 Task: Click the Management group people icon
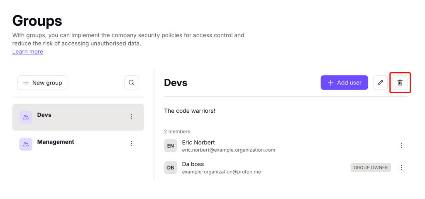26,144
